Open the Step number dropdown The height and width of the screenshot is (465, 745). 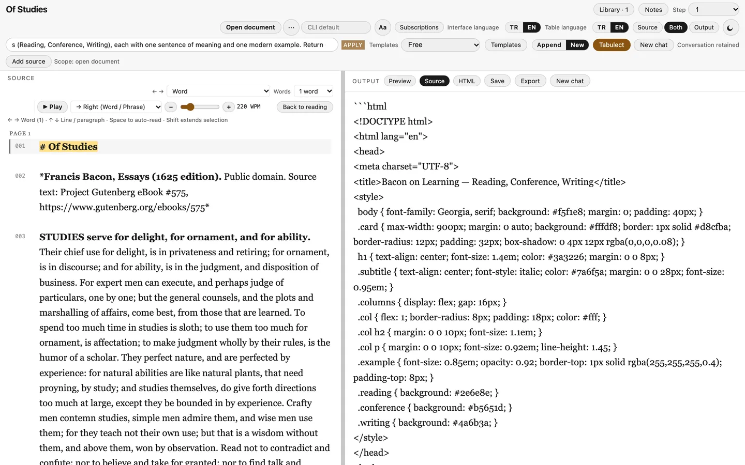714,9
